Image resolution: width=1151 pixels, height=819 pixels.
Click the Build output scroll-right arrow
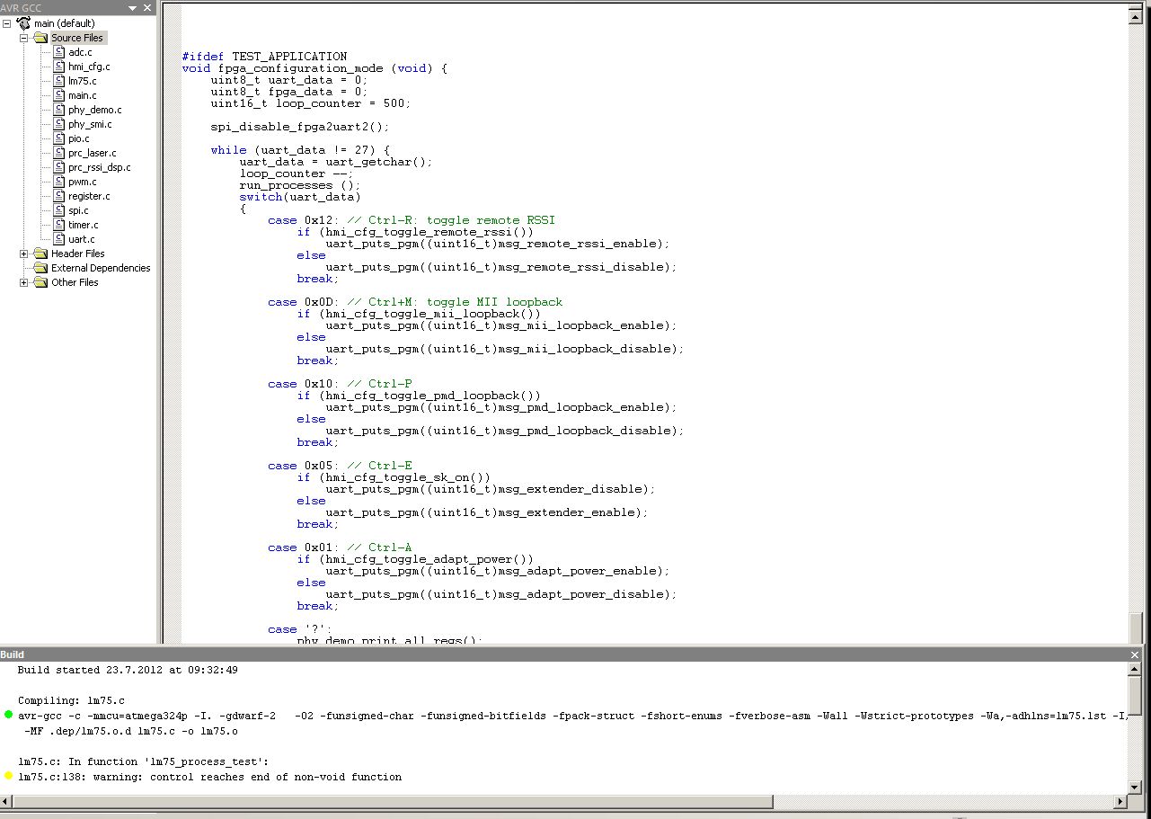(x=1121, y=801)
